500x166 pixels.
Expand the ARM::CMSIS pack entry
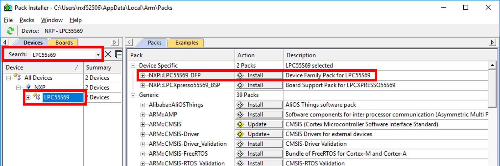(143, 124)
